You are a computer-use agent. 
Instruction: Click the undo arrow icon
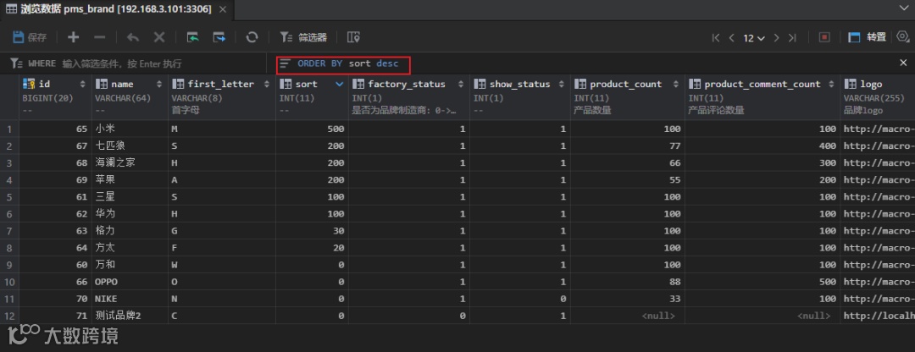(133, 37)
